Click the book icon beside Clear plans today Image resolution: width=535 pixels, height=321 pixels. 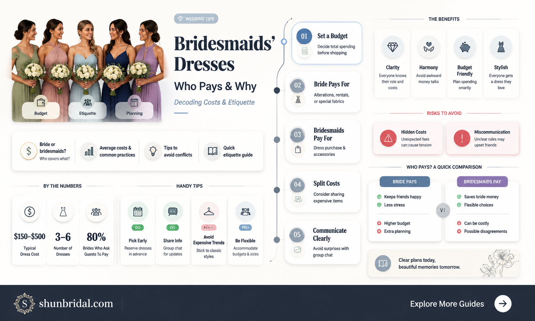pyautogui.click(x=383, y=263)
